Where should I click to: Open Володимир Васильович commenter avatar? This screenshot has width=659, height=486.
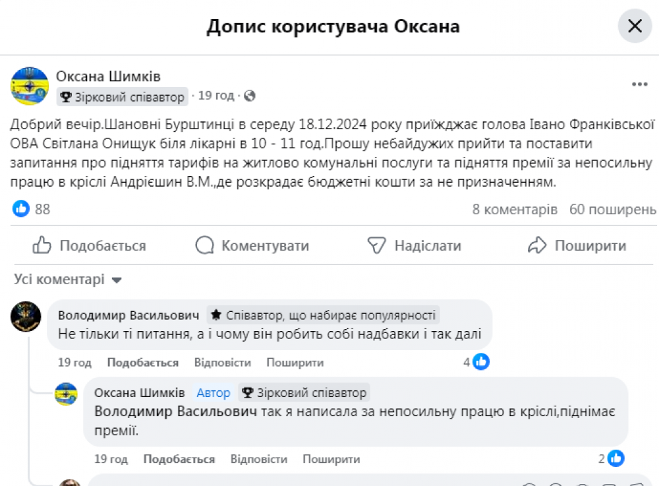pos(26,316)
